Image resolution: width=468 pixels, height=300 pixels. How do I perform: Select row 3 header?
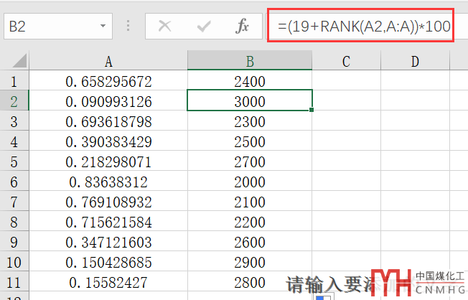pyautogui.click(x=14, y=121)
